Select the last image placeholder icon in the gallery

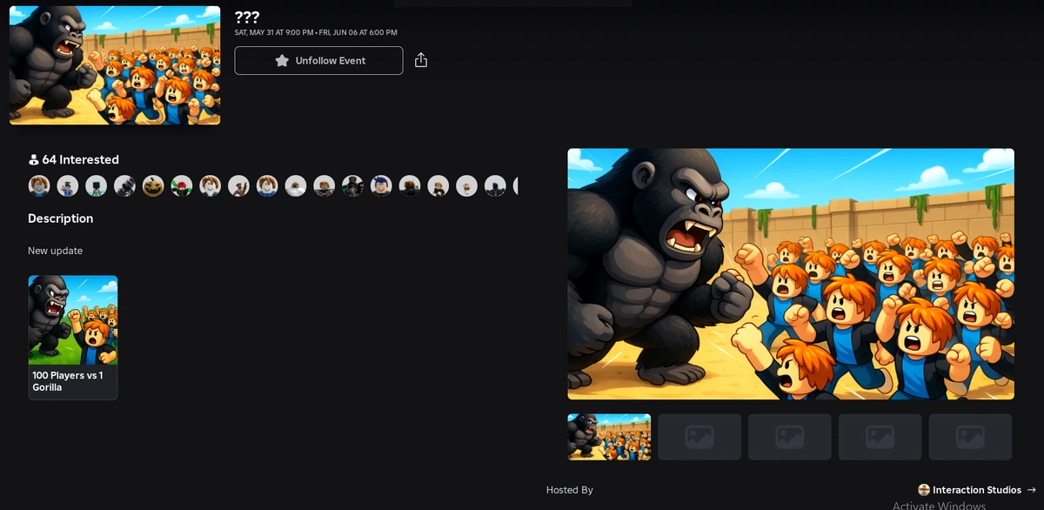pyautogui.click(x=969, y=437)
